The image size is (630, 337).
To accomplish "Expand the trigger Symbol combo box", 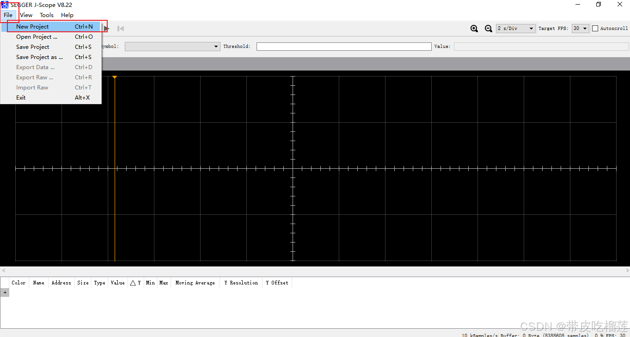I will pyautogui.click(x=172, y=47).
